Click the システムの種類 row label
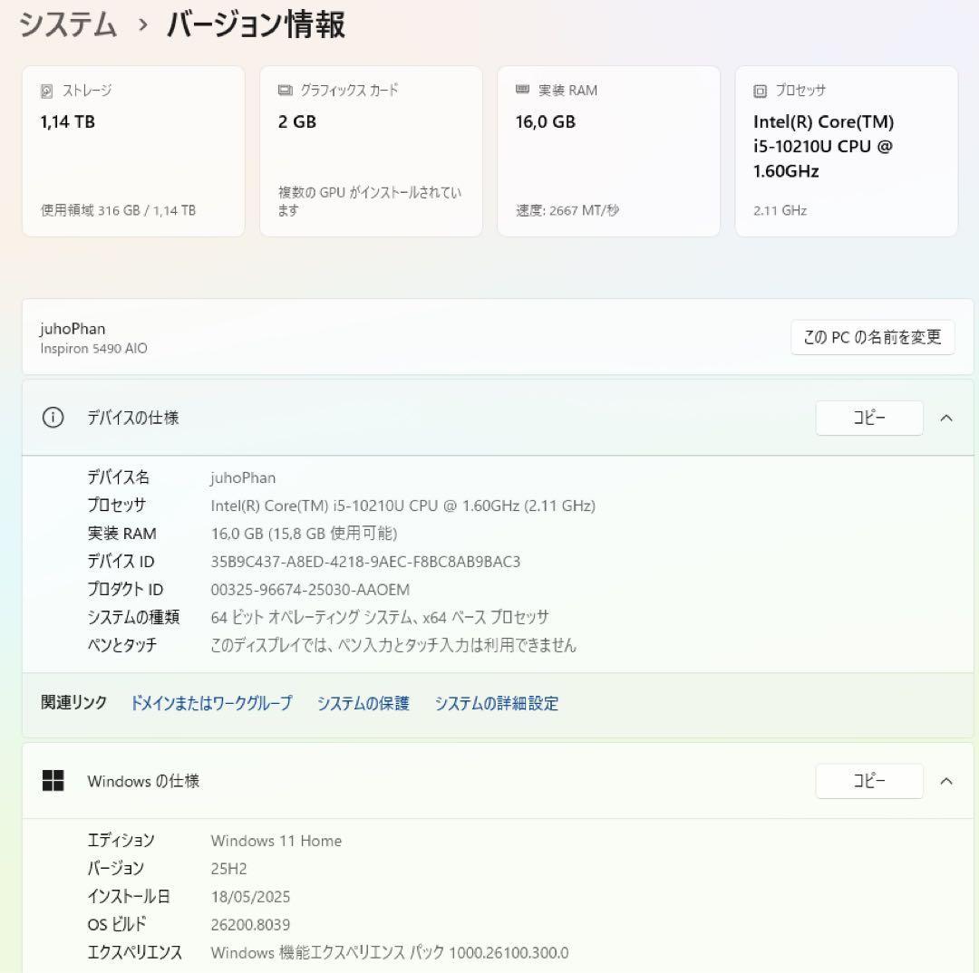 [x=133, y=617]
